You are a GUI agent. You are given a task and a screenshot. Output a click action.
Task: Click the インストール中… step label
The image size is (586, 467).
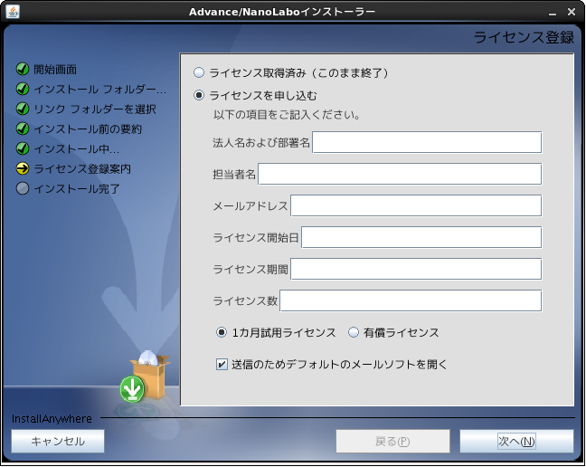[x=77, y=148]
